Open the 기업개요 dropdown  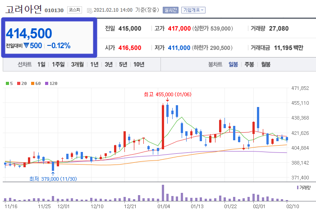click(193, 10)
